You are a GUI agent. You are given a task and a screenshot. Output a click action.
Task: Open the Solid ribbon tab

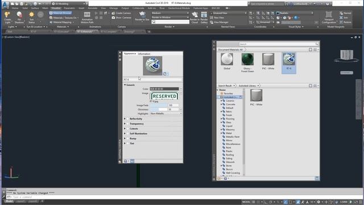pos(25,8)
